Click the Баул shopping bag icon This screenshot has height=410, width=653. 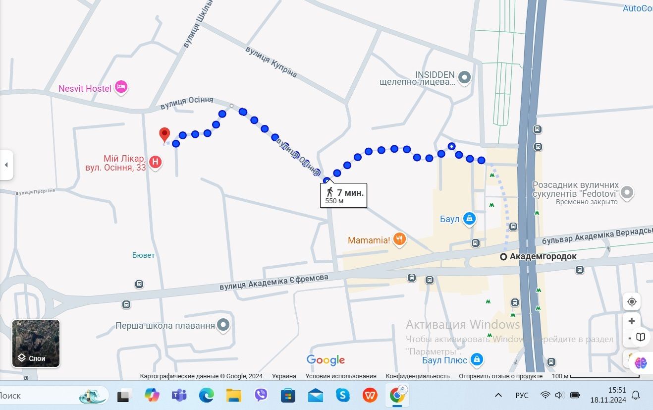[470, 219]
